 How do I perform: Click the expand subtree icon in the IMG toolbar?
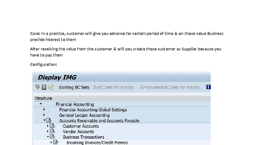(x=37, y=87)
